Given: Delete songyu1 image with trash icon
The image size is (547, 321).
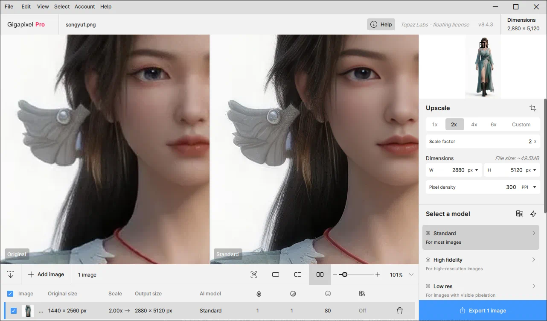Looking at the screenshot, I should click(x=400, y=311).
